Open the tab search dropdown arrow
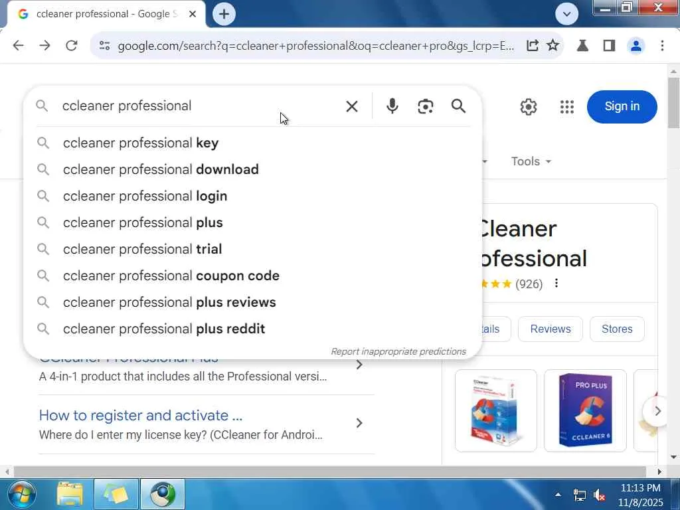Viewport: 680px width, 510px height. pos(566,14)
